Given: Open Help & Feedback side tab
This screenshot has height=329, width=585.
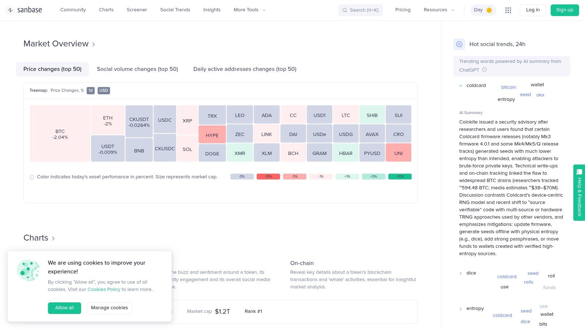Looking at the screenshot, I should (579, 193).
